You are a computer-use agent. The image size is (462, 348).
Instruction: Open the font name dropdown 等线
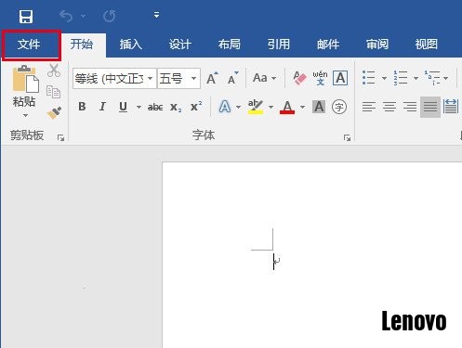[x=114, y=79]
